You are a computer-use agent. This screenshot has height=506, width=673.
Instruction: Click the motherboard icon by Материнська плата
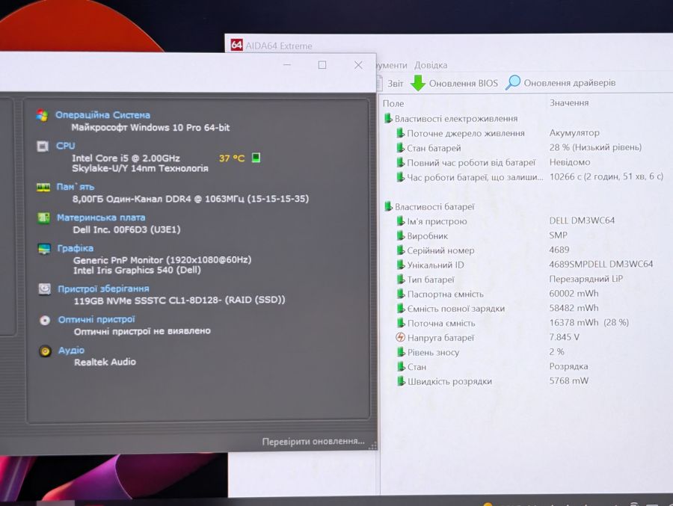[x=43, y=218]
